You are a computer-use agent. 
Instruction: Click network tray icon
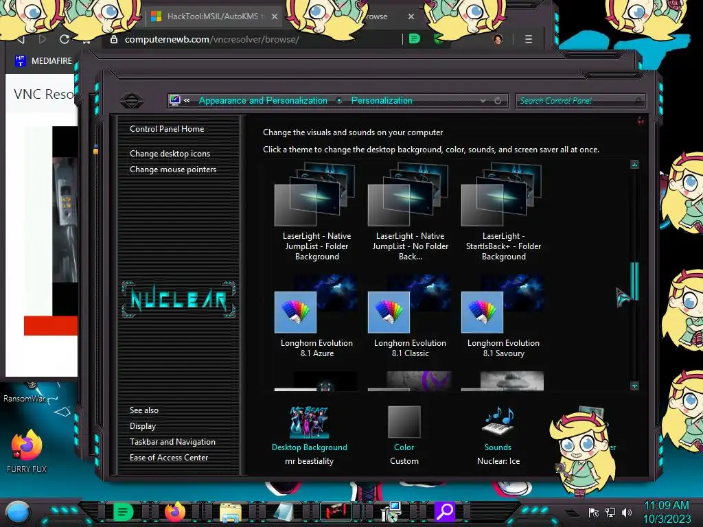[610, 513]
